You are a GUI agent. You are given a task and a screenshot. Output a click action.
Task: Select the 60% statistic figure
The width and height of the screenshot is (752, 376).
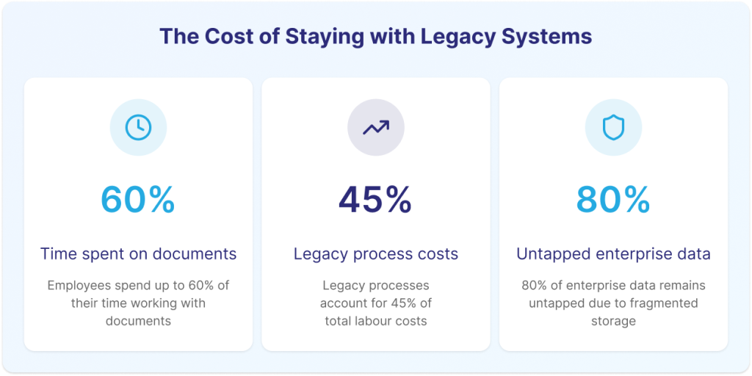[x=138, y=198]
